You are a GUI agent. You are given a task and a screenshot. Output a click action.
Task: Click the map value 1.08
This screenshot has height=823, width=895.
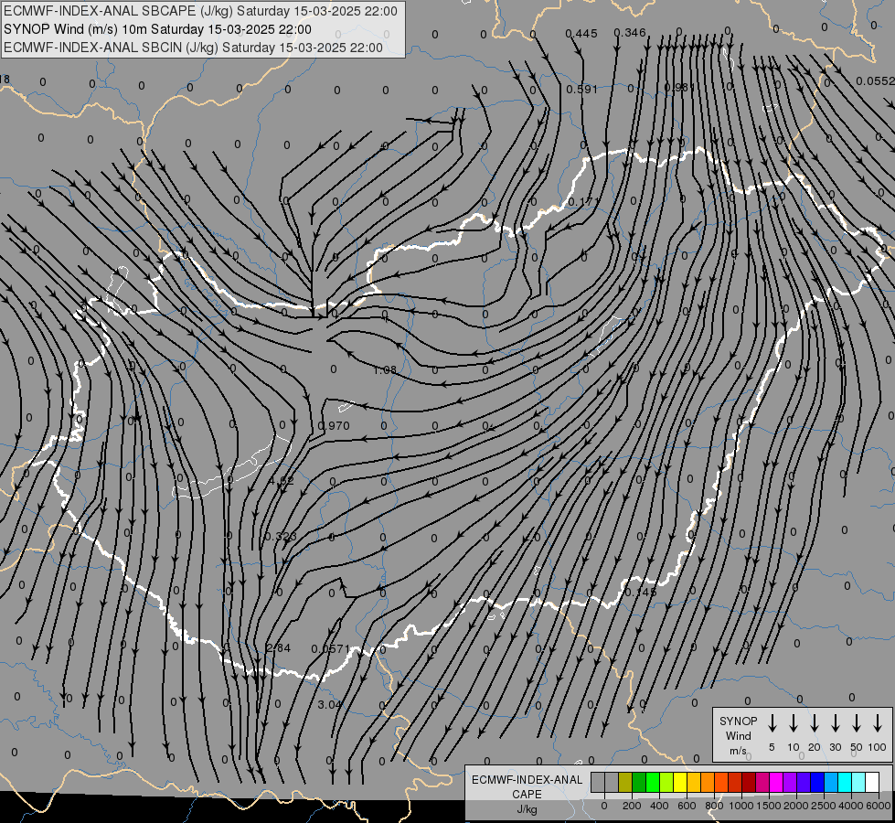tap(385, 370)
